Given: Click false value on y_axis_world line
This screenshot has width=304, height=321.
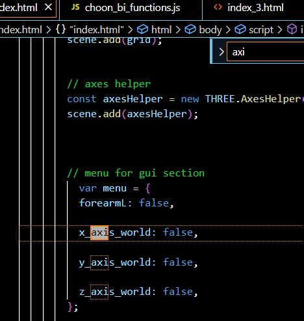Looking at the screenshot, I should [x=178, y=262].
